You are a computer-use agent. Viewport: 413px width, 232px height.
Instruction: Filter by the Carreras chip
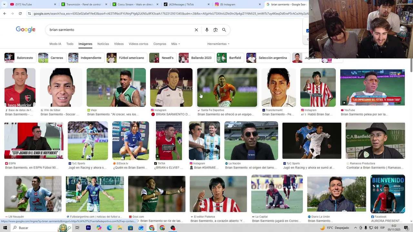click(52, 58)
